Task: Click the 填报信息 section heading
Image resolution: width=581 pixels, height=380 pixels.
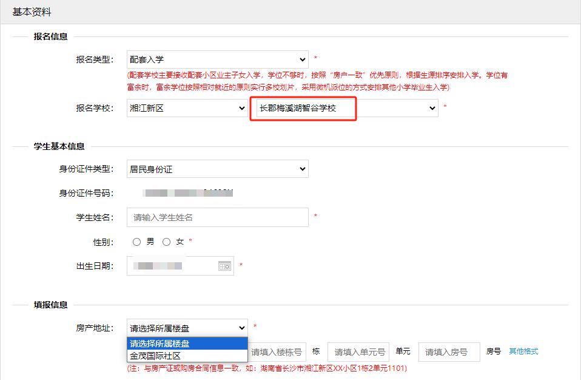Action: point(50,305)
